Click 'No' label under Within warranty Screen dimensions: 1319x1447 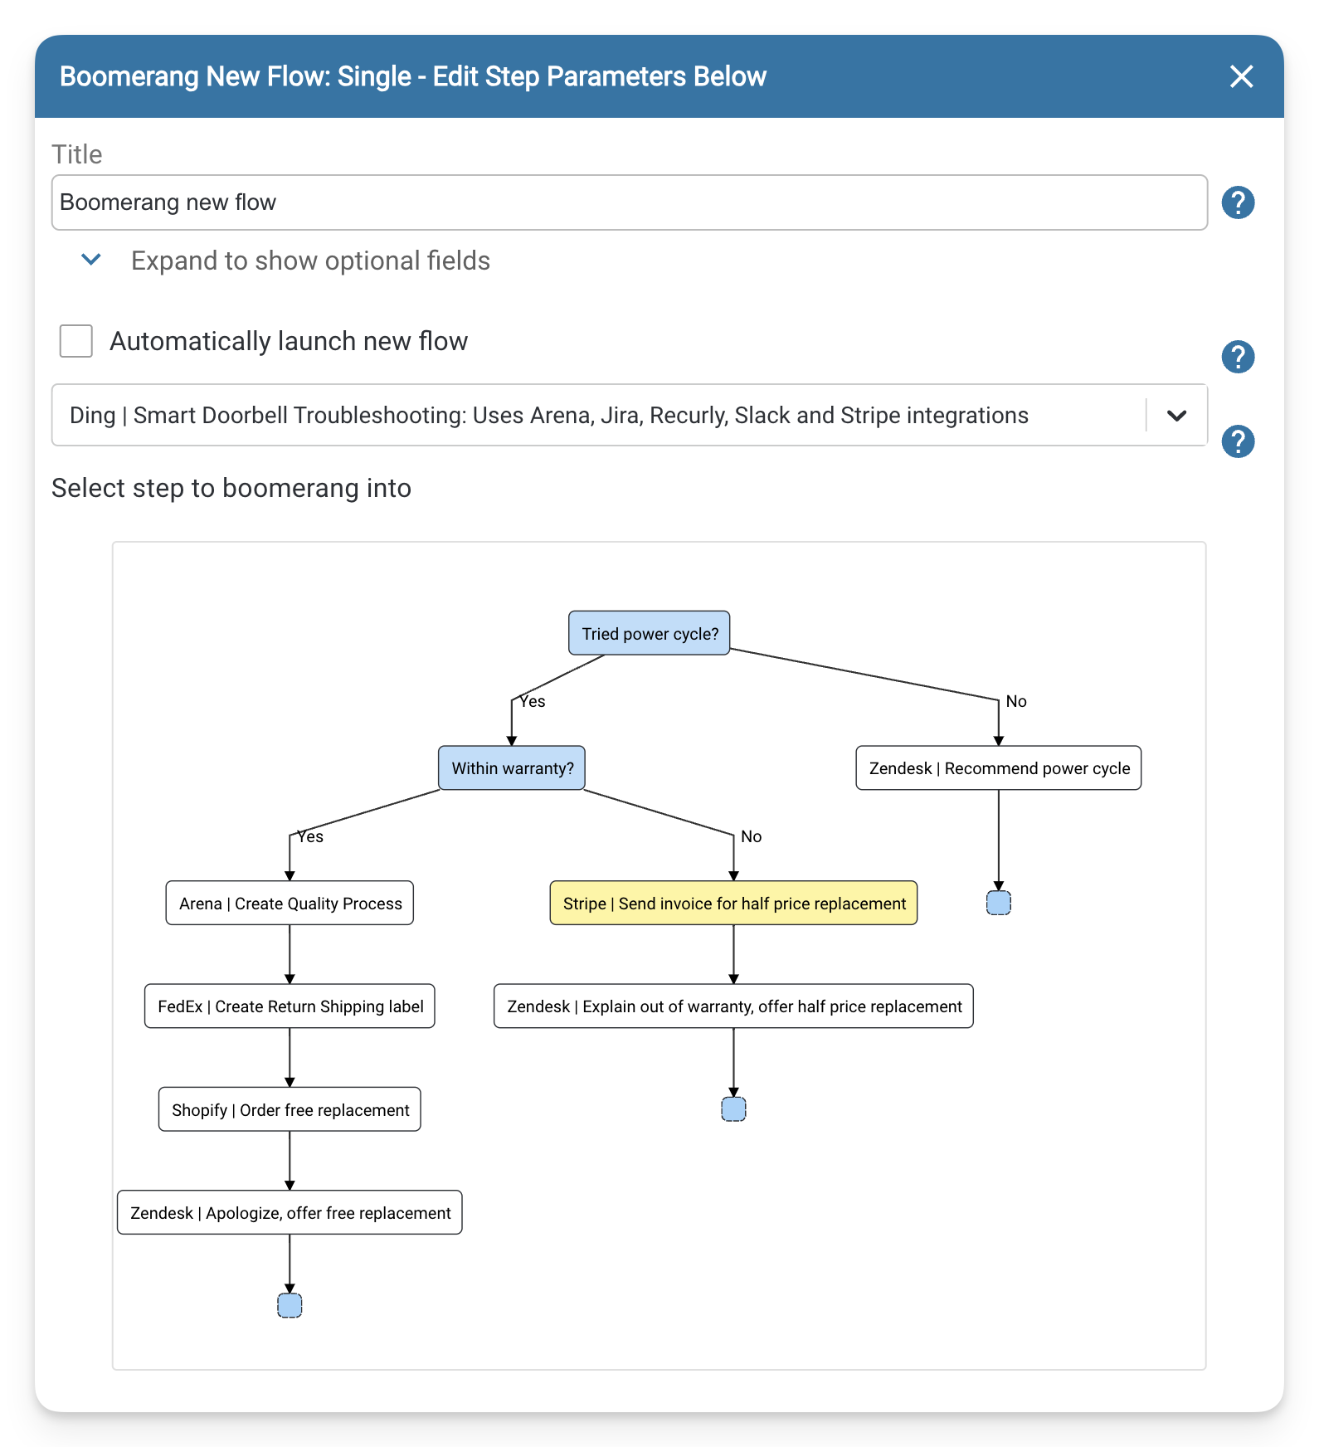(x=751, y=836)
